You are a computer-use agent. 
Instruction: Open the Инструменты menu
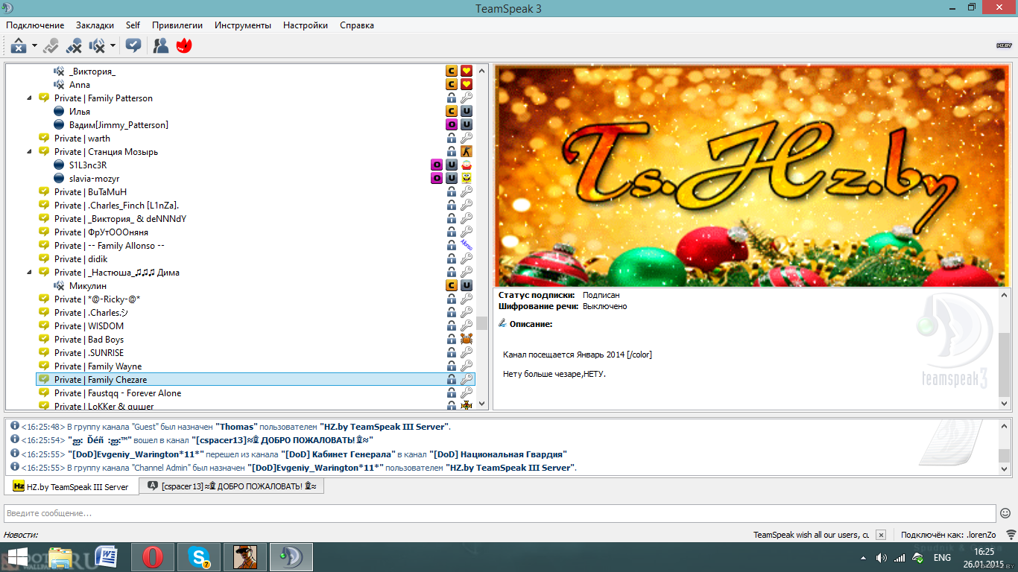243,25
